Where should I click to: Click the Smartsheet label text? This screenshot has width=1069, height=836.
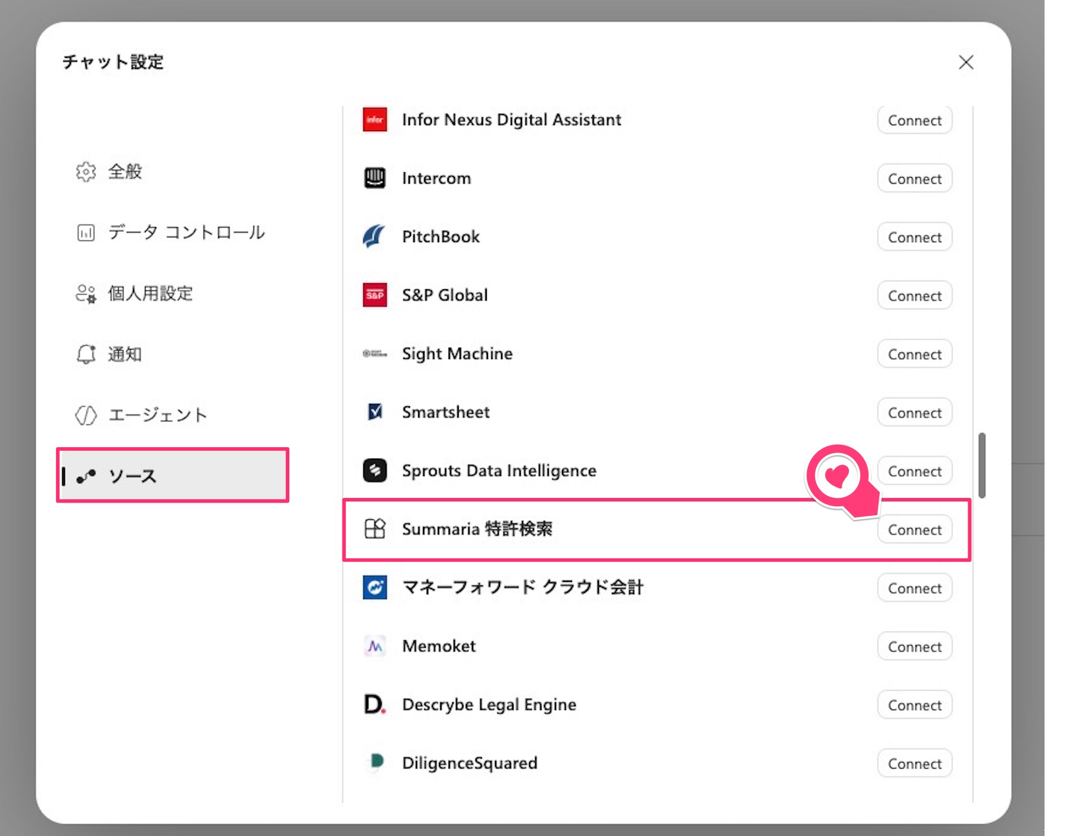point(446,411)
